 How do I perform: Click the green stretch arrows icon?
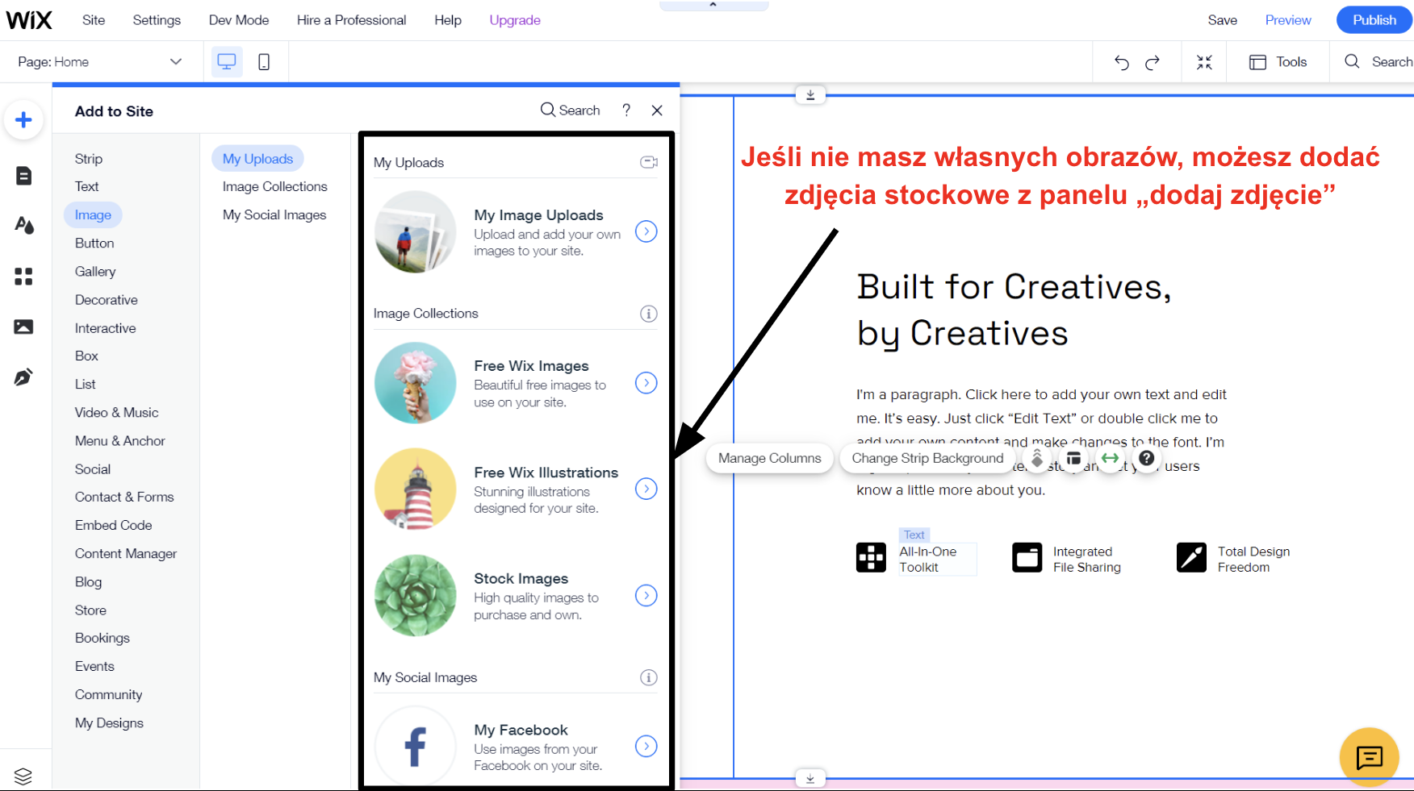tap(1110, 459)
